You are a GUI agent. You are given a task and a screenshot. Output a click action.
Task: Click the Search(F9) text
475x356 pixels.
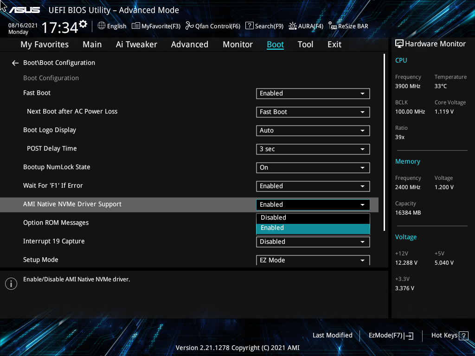(x=269, y=26)
